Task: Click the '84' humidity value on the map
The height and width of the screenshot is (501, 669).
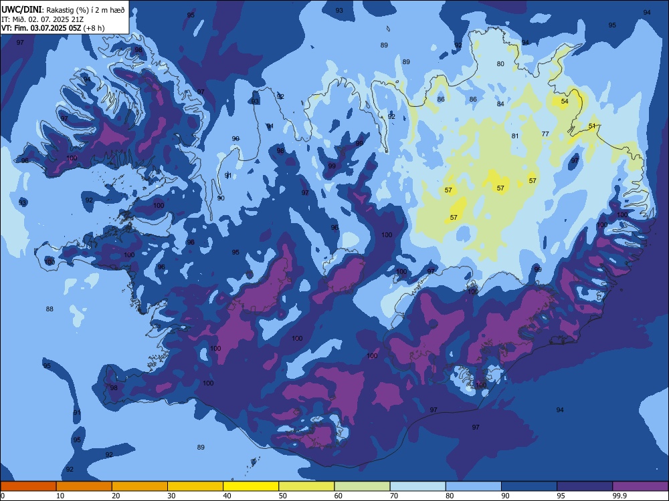Action: click(500, 104)
